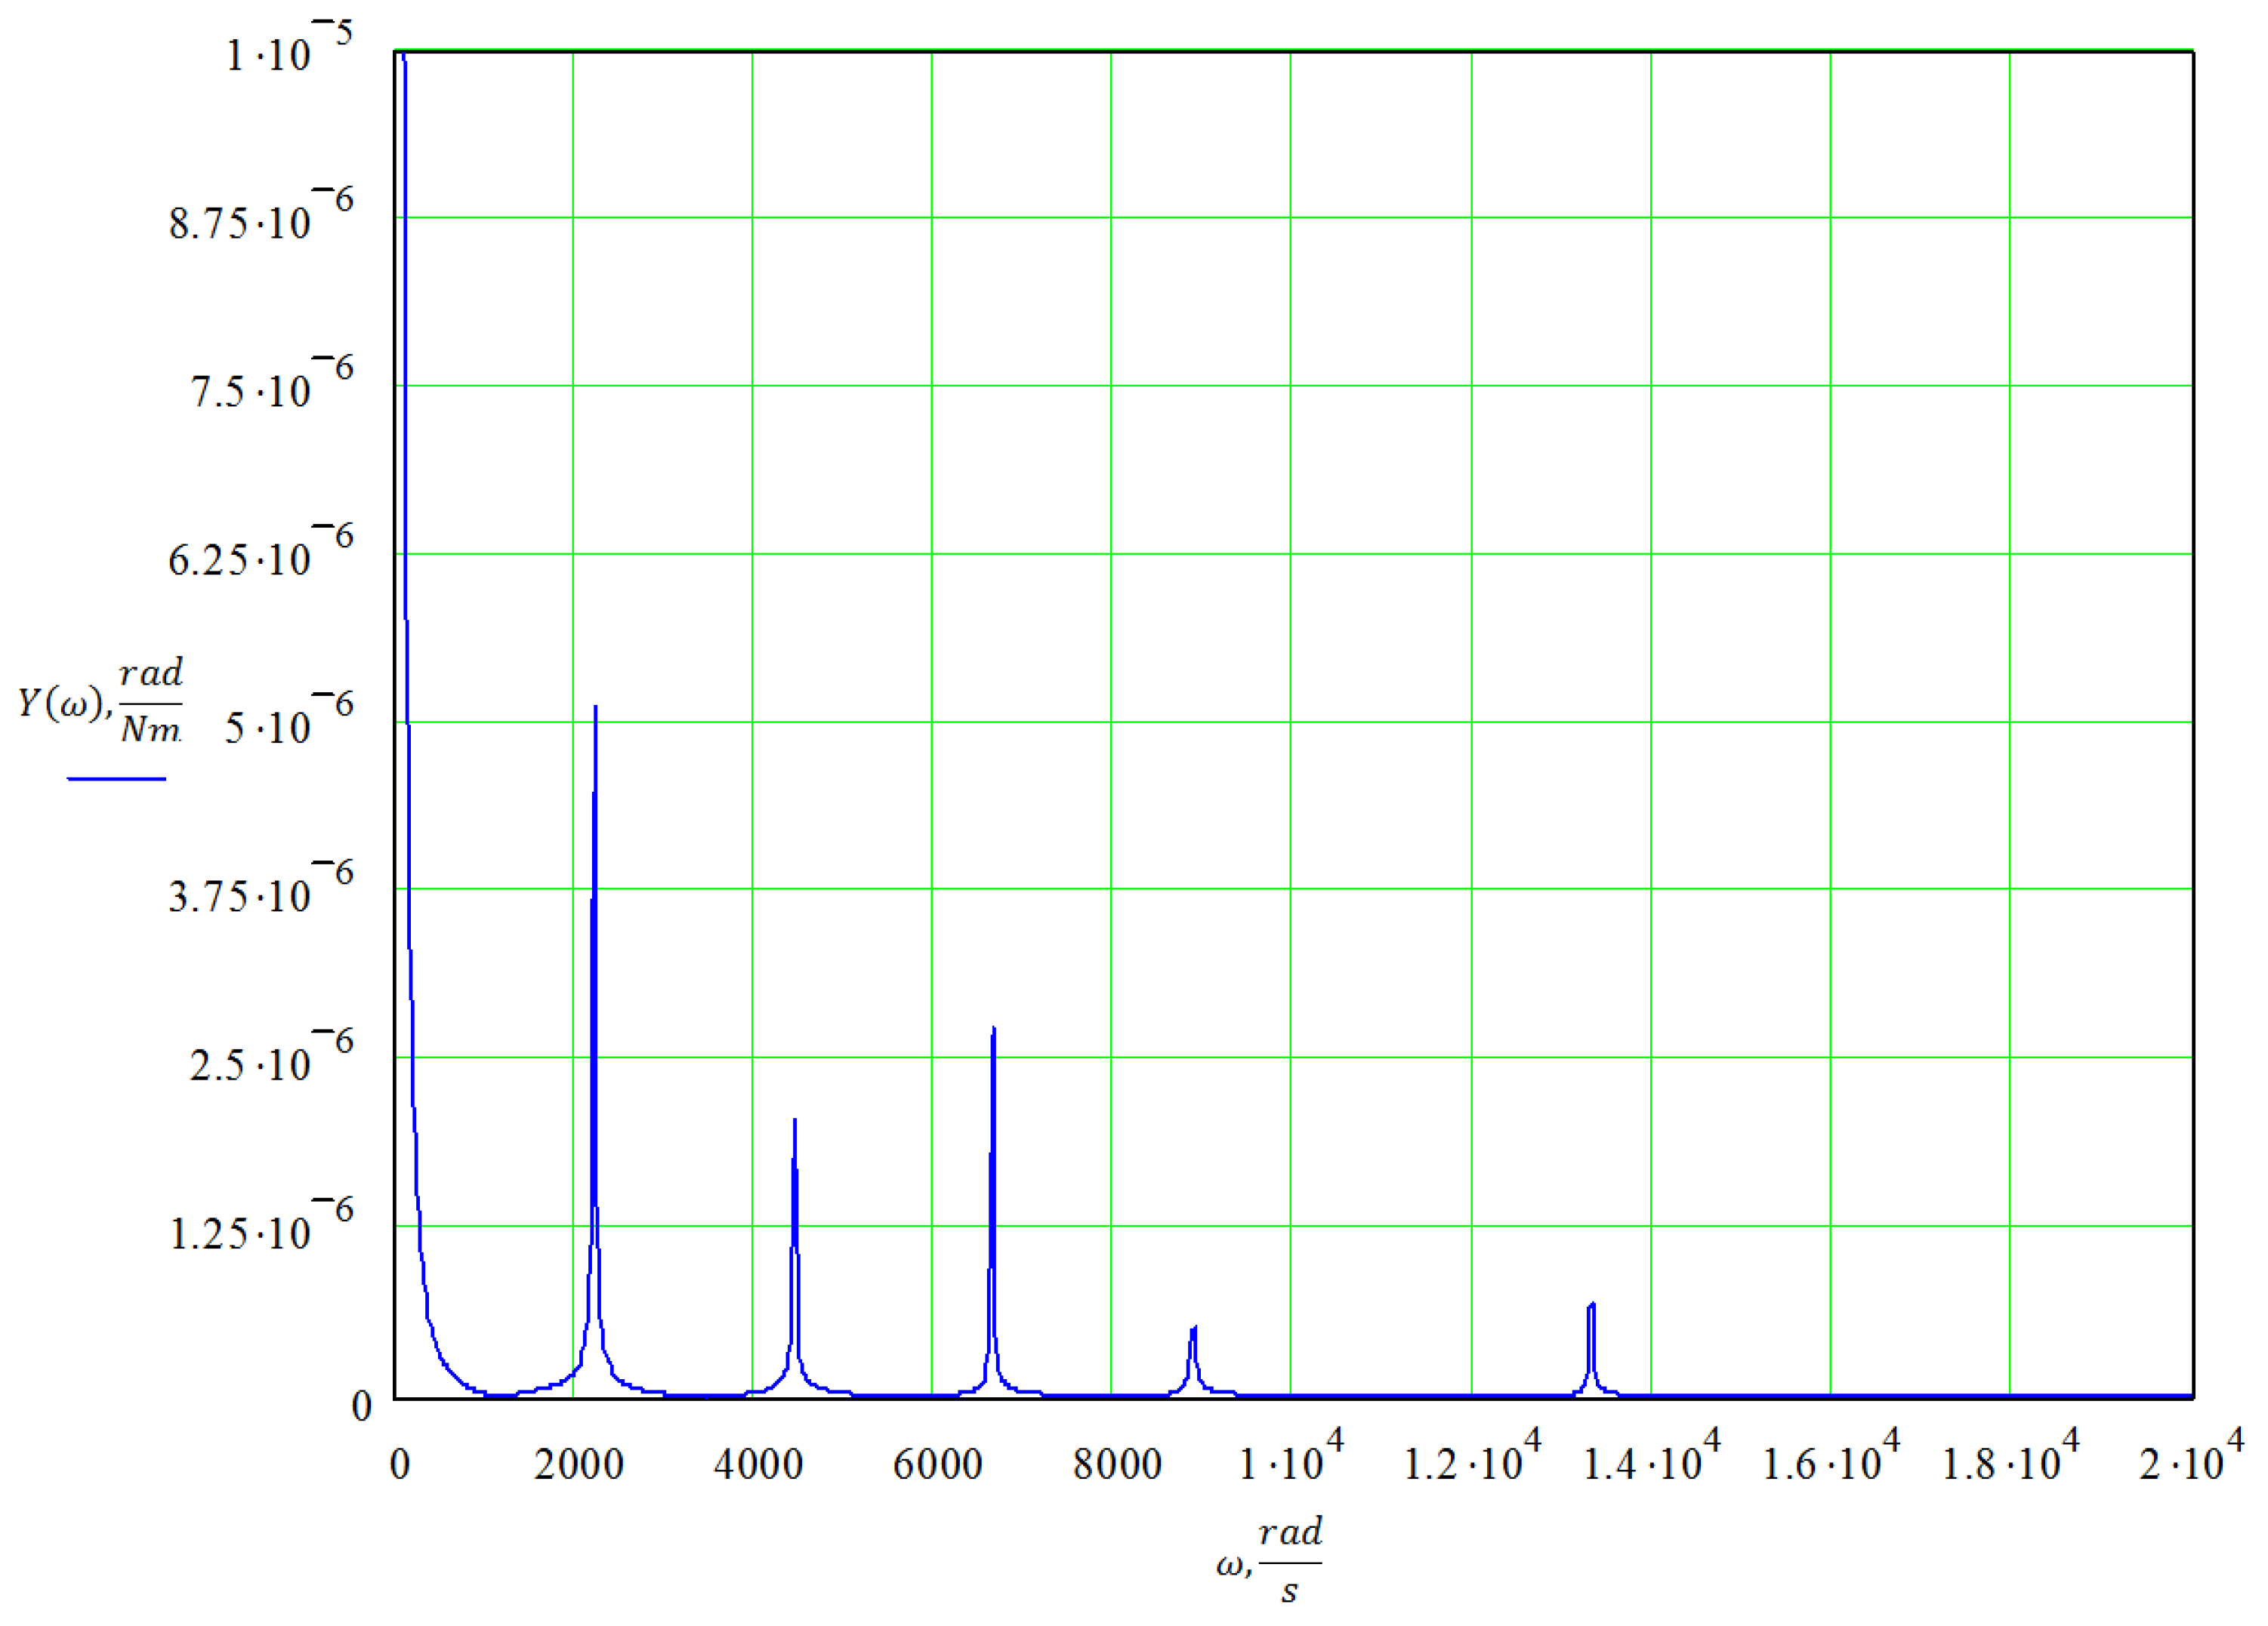Click the small peak near 1.4·10^4
Screen dimensions: 2268x1626
[x=1592, y=1307]
